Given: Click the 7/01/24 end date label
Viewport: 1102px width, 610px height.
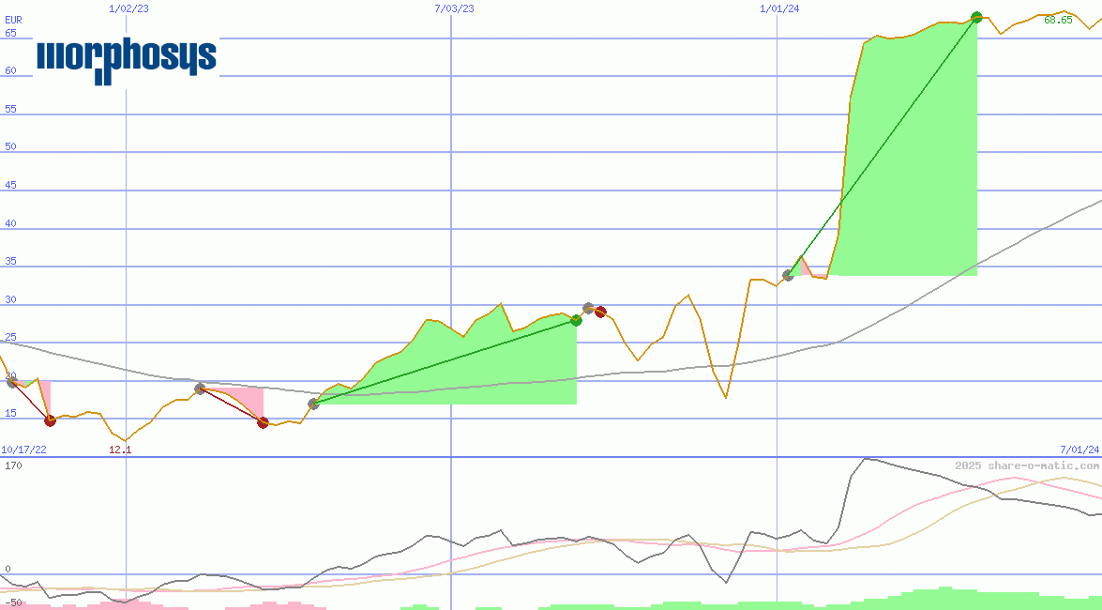Looking at the screenshot, I should (x=1079, y=450).
